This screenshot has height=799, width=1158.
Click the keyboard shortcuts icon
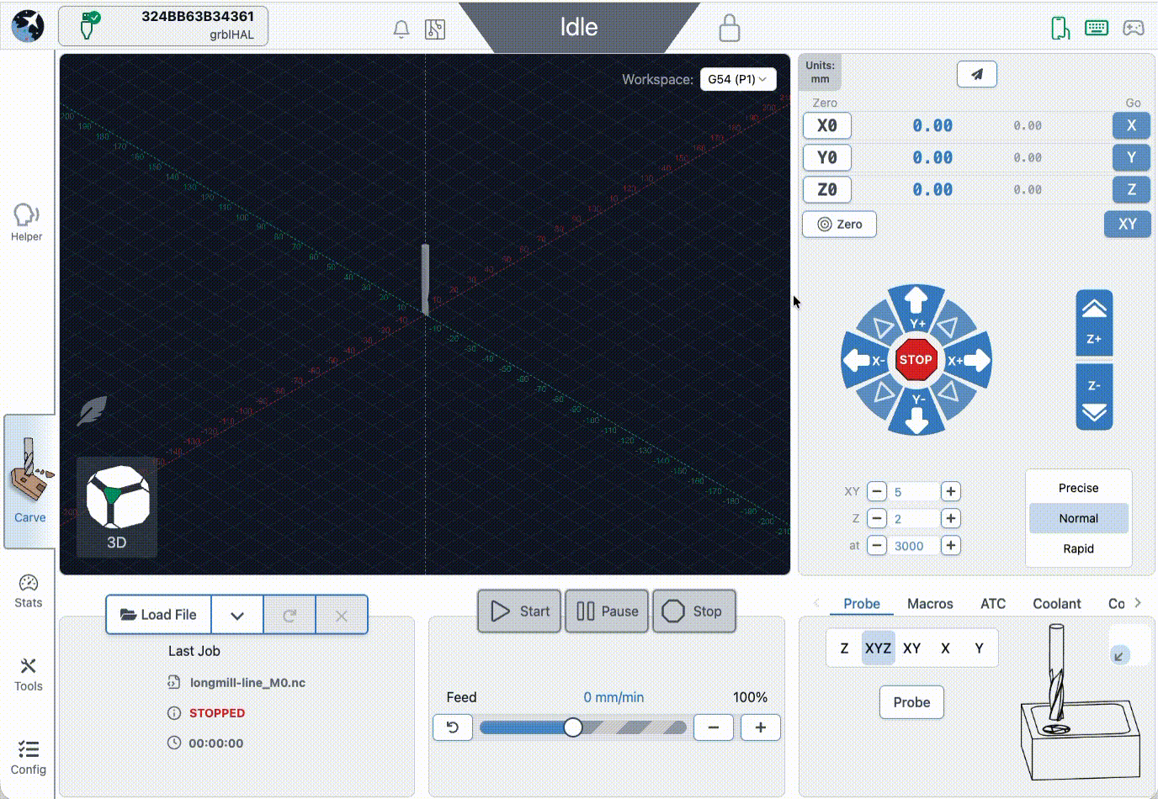[1097, 29]
